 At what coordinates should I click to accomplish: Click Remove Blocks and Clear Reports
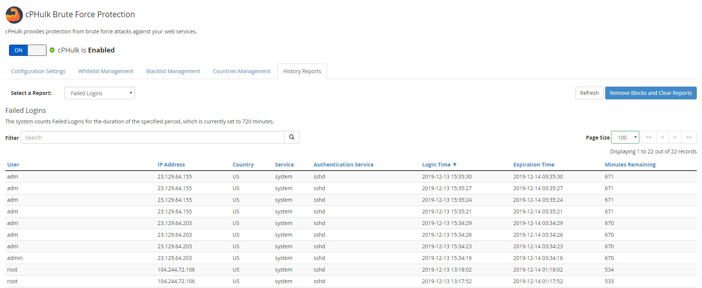[x=651, y=93]
